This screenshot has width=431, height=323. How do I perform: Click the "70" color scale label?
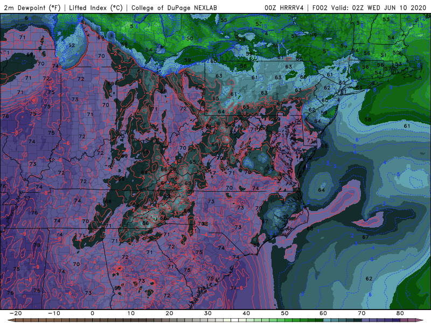point(362,313)
